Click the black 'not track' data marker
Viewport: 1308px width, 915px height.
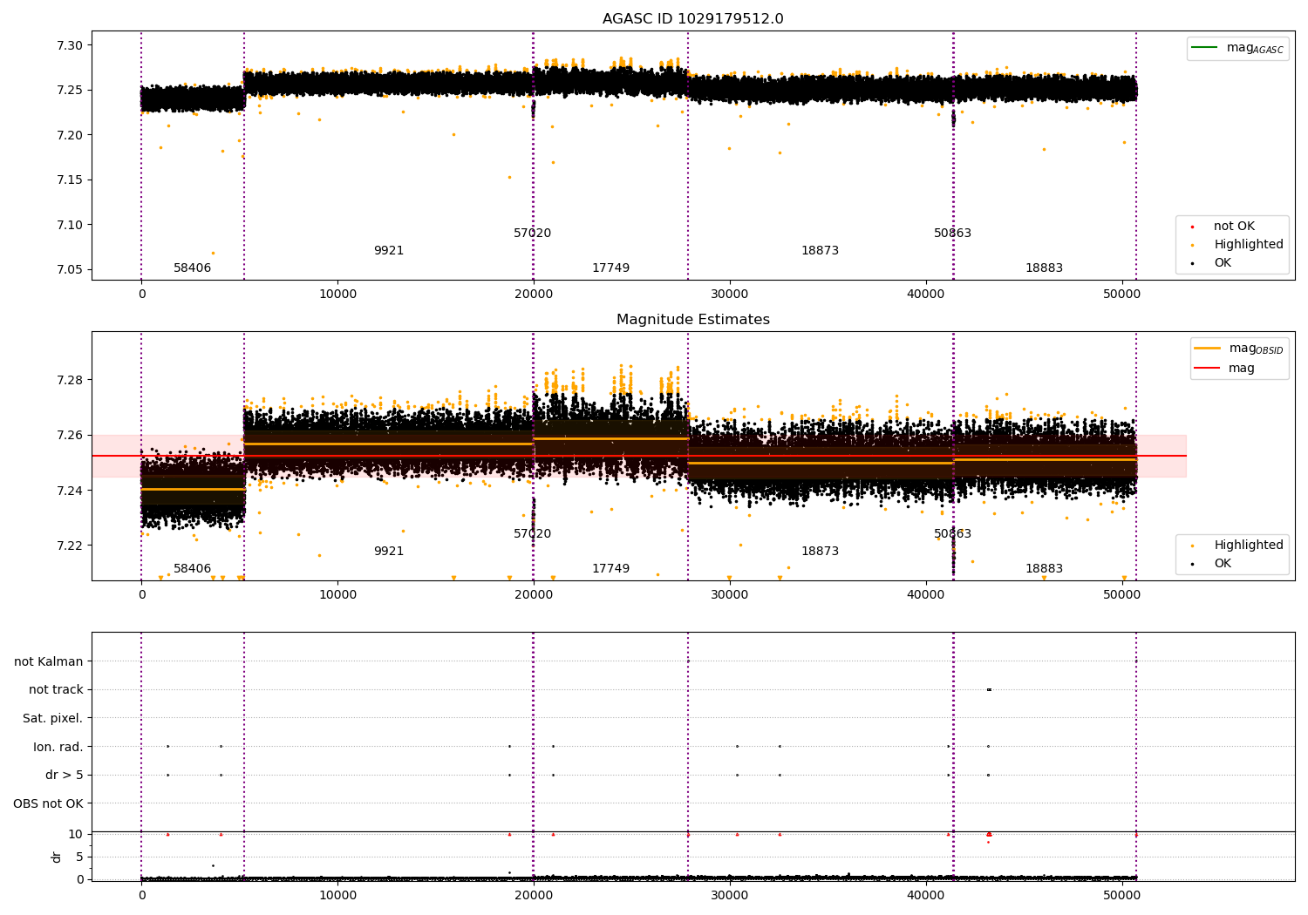[x=989, y=689]
